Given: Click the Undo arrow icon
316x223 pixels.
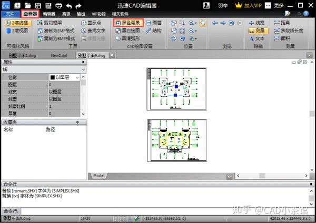Looking at the screenshot, I should click(x=68, y=6).
